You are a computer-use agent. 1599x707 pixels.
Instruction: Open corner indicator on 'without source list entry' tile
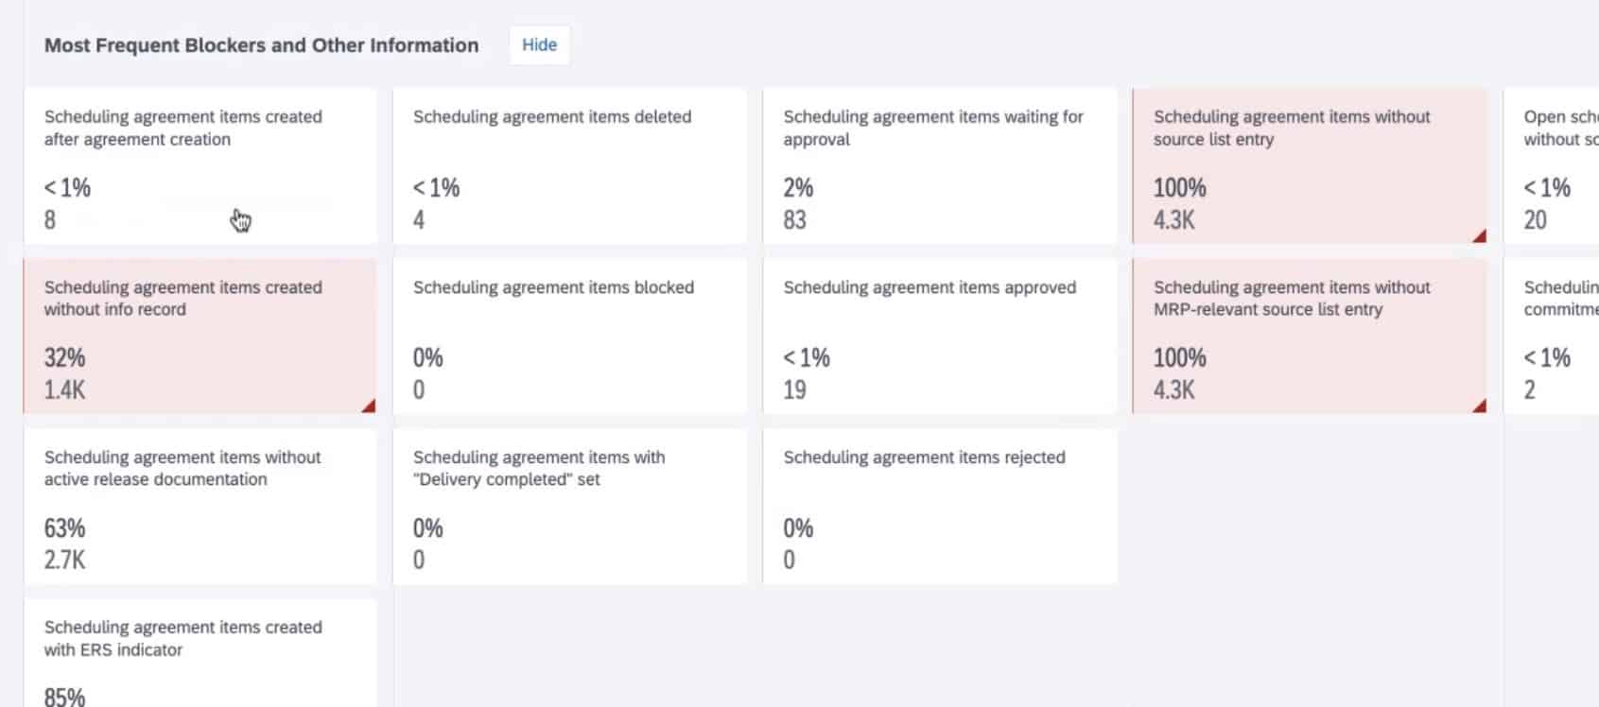point(1480,236)
